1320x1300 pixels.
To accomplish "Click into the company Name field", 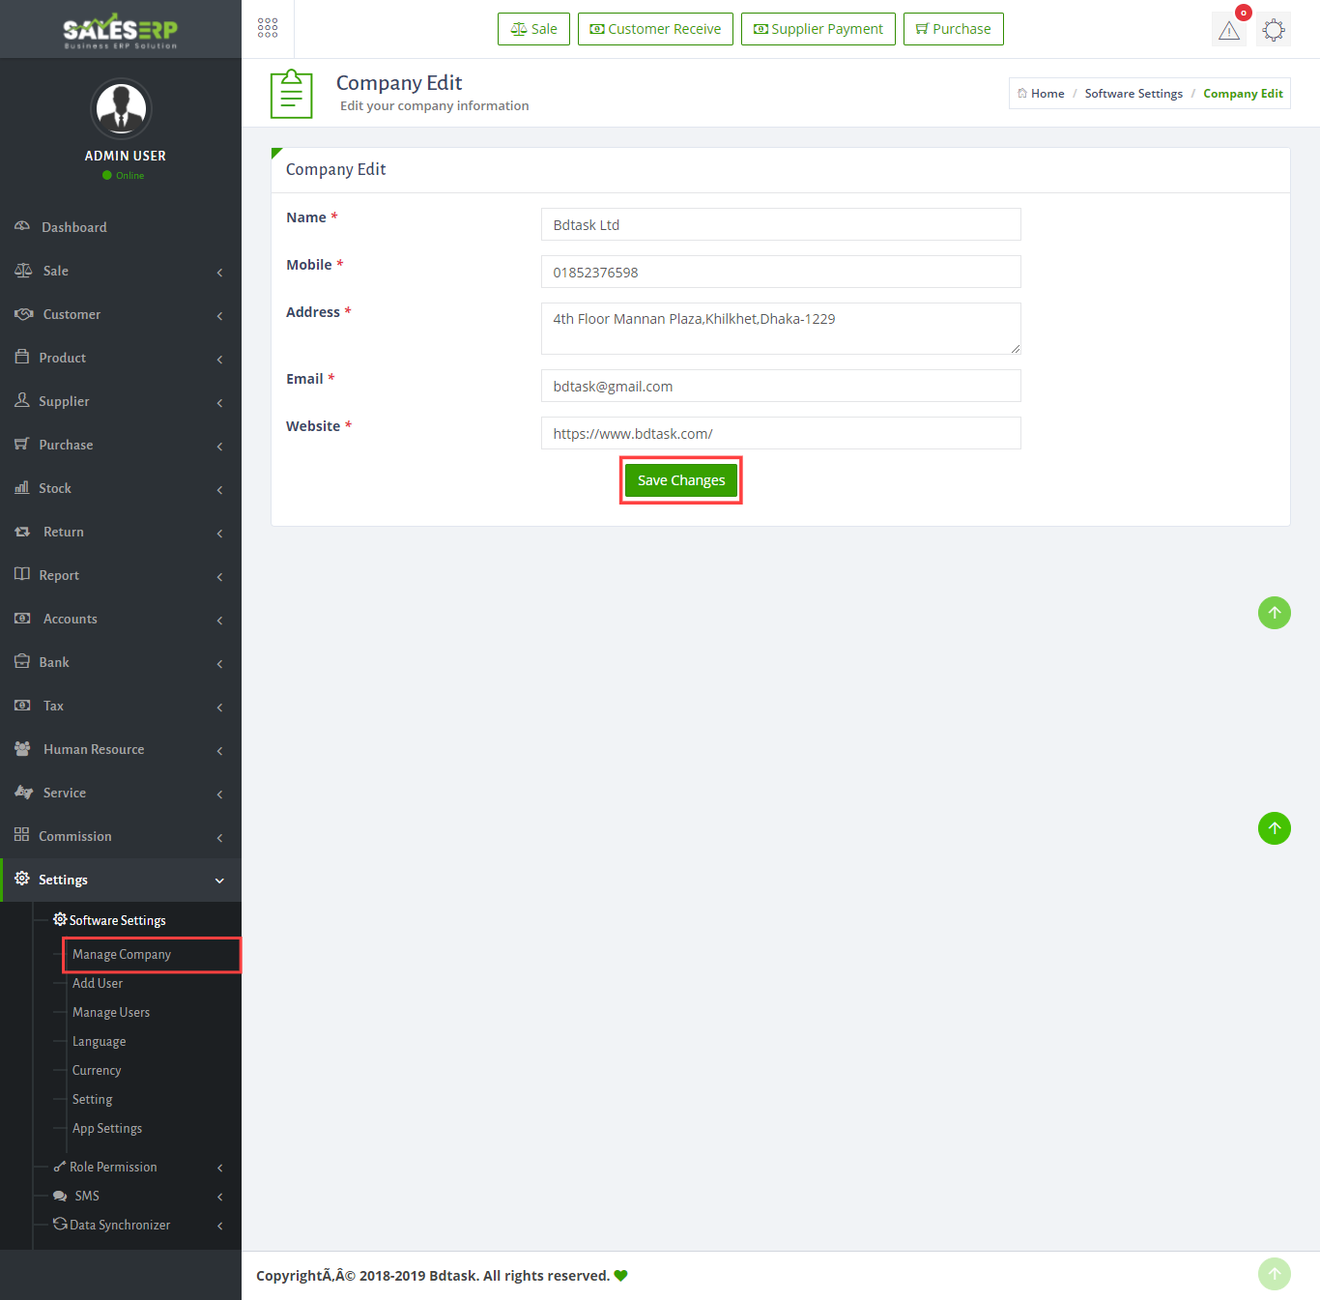I will pyautogui.click(x=780, y=224).
